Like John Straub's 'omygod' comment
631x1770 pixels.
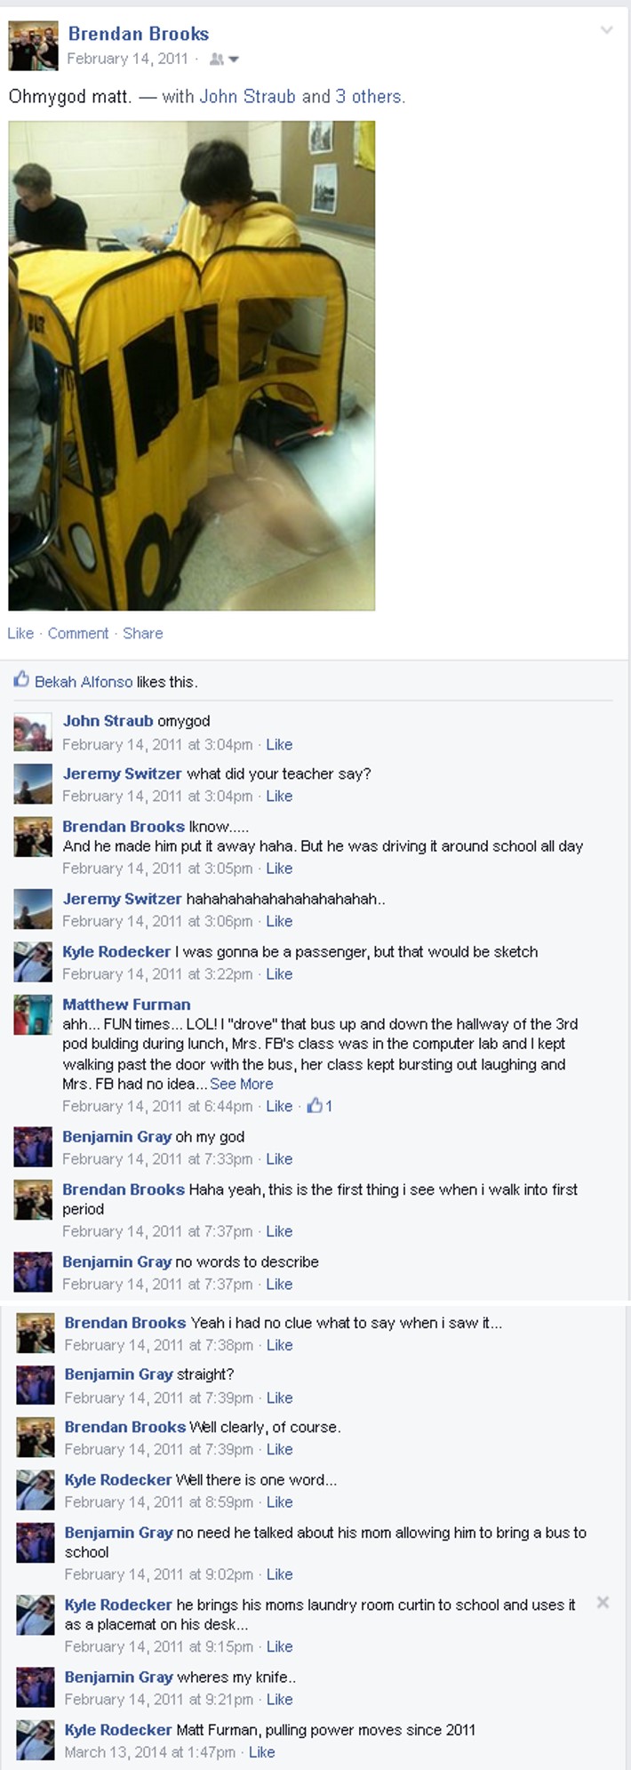(x=279, y=744)
